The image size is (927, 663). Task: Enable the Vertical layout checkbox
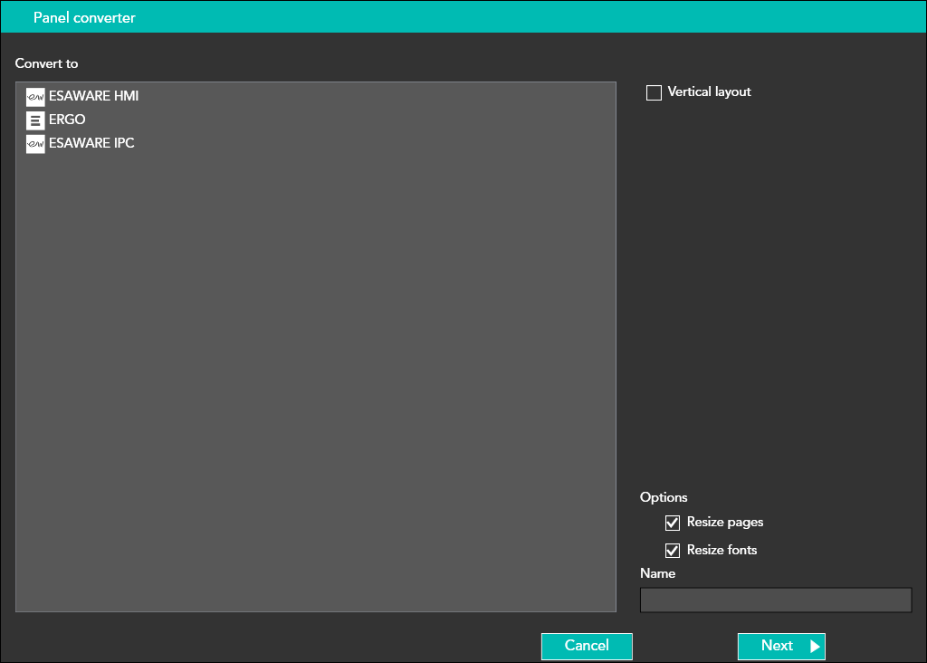click(x=654, y=92)
